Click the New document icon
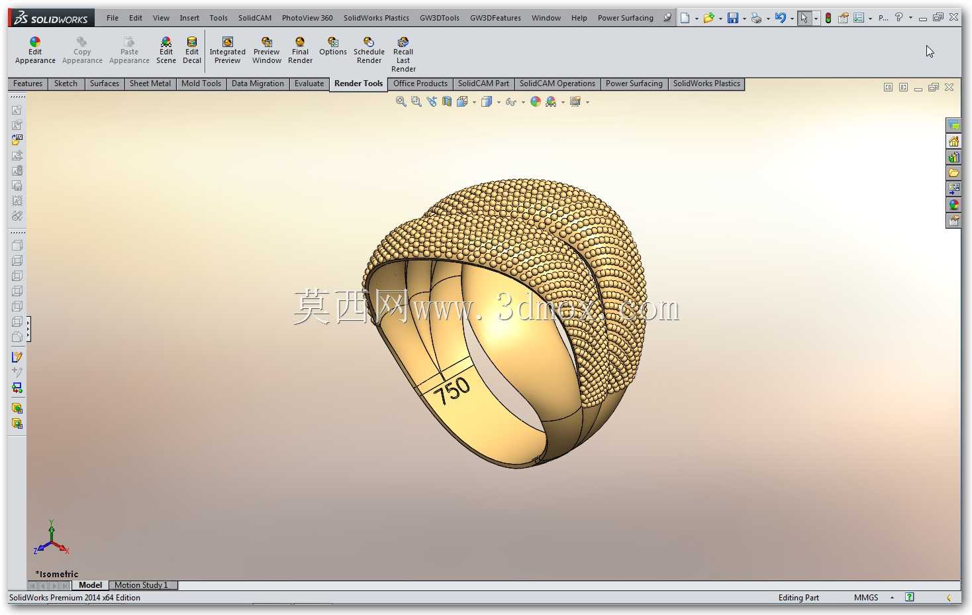 685,18
